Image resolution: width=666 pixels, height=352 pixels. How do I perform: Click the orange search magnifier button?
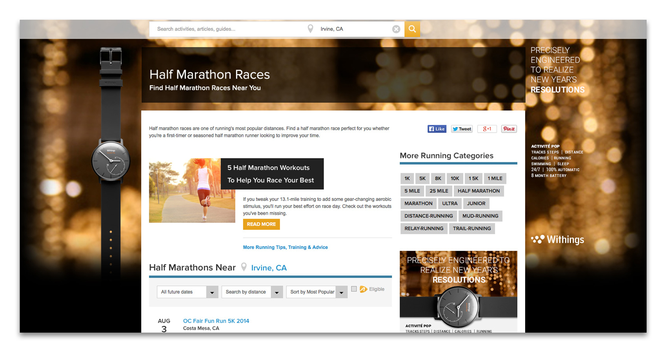tap(412, 29)
